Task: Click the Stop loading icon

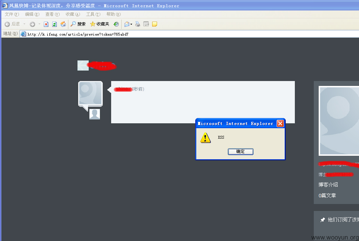Action: (x=46, y=24)
